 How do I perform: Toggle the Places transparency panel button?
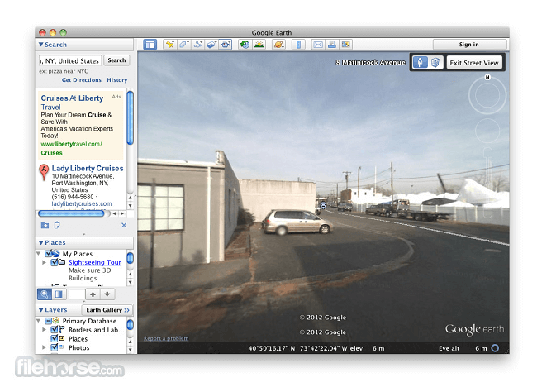coord(59,294)
